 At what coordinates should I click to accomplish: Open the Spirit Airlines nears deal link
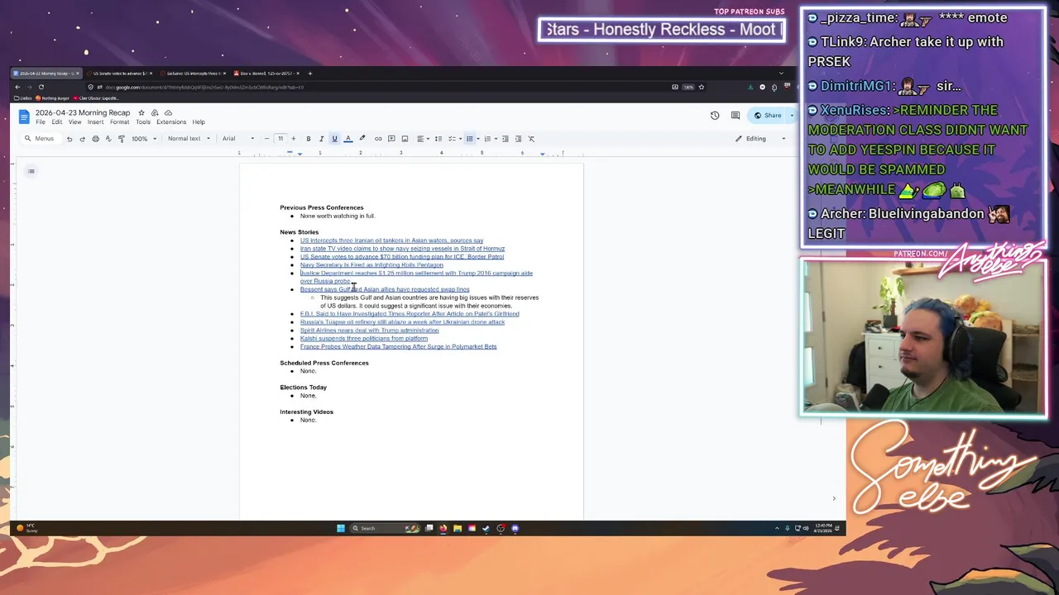[369, 331]
